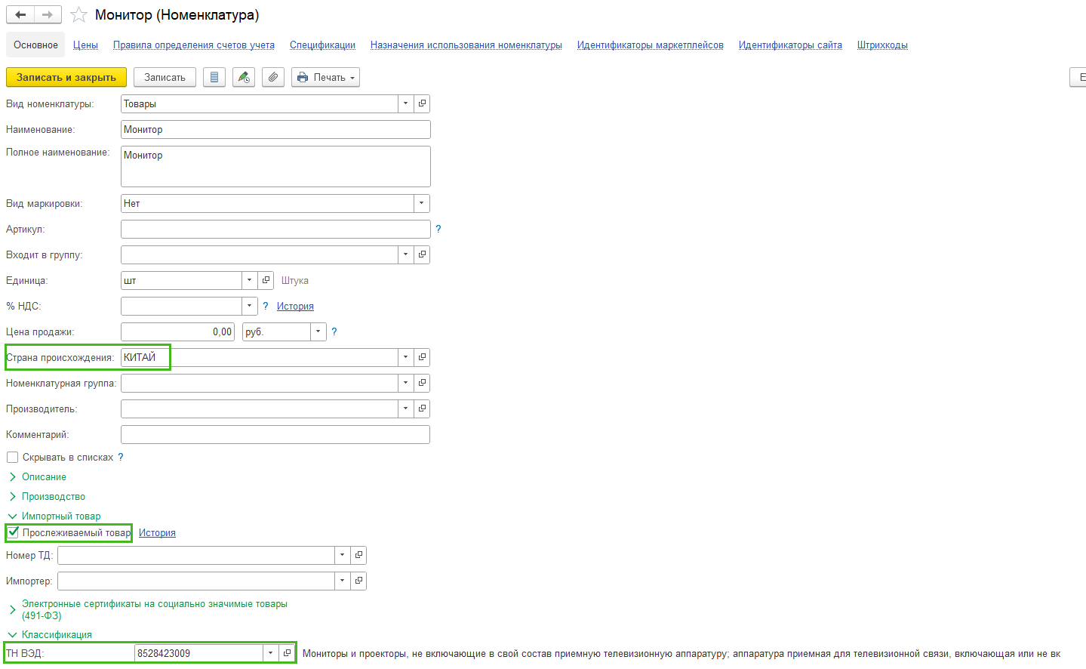Open Вид маркировки dropdown

tap(422, 203)
